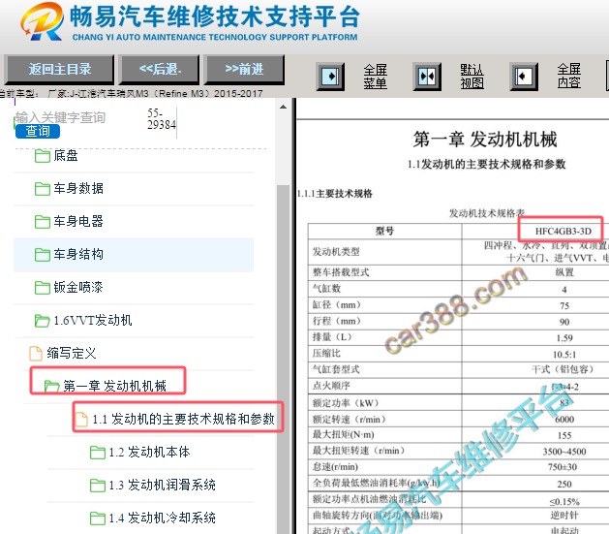Click the 发动机技术规格表 table caption
The width and height of the screenshot is (609, 534).
click(x=487, y=213)
